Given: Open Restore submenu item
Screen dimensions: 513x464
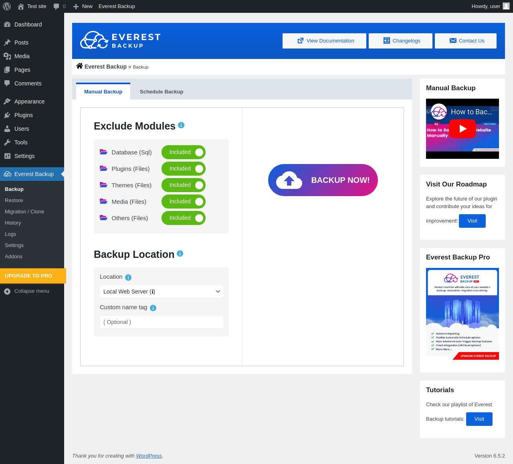Looking at the screenshot, I should point(32,201).
